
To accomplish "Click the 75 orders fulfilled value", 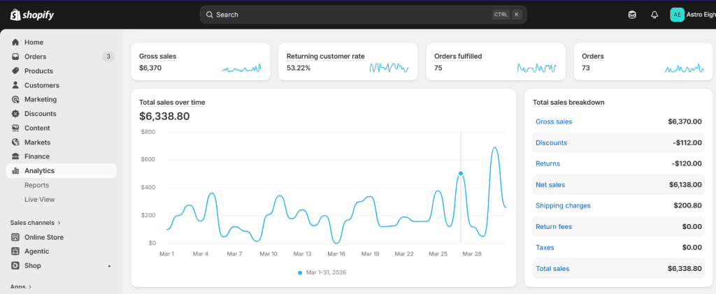I will pos(438,68).
